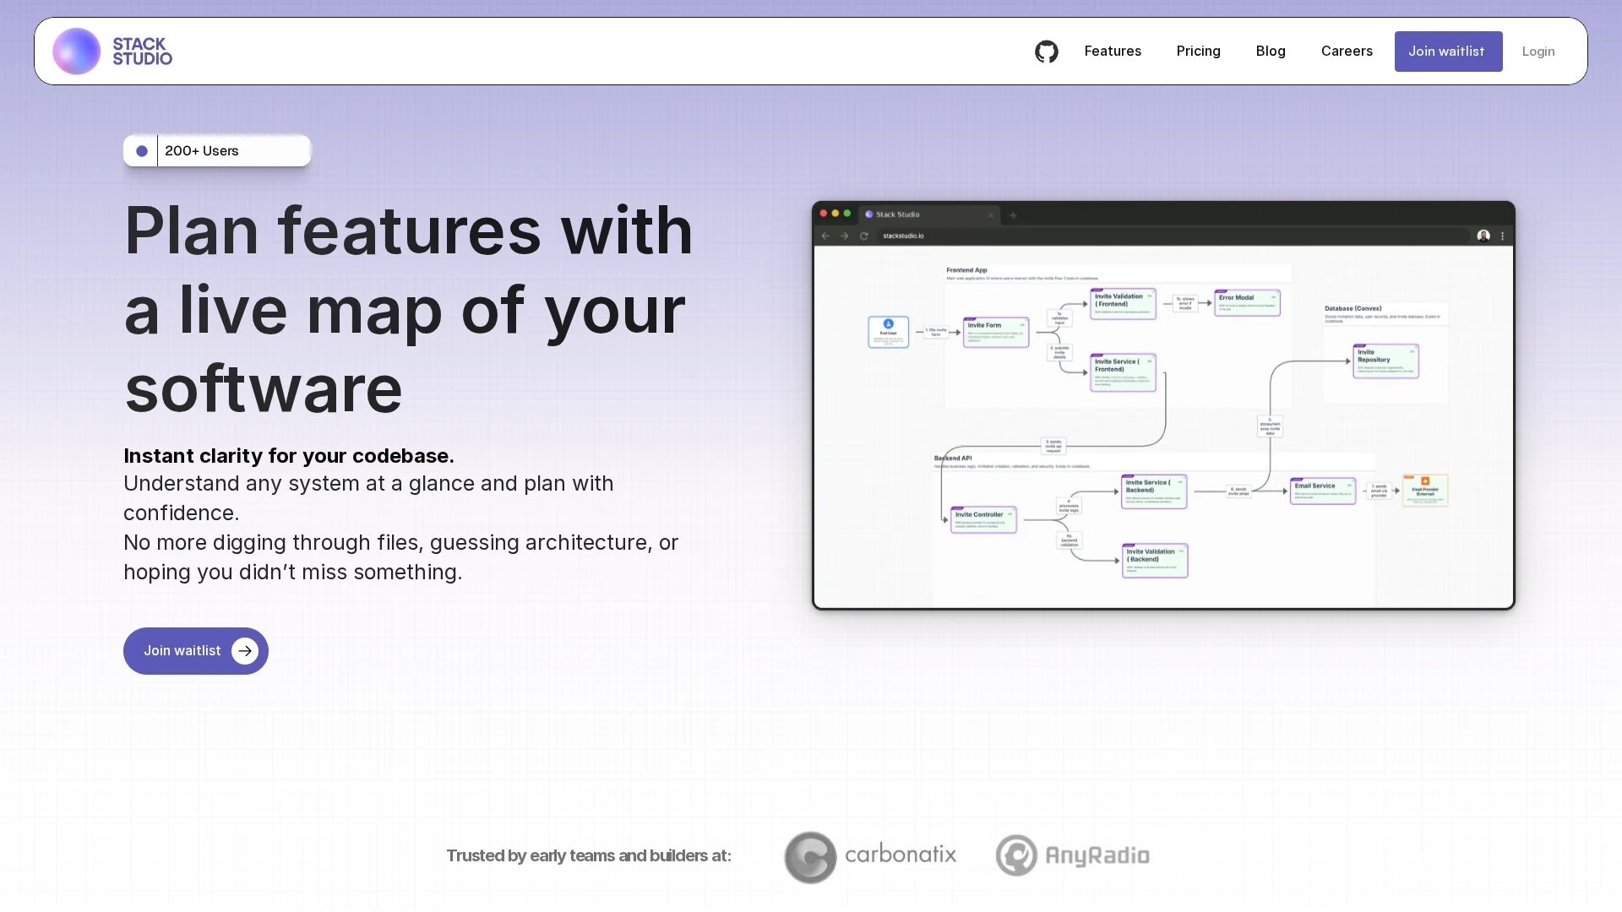The width and height of the screenshot is (1622, 912).
Task: Click the Invite Service (Backend) node
Action: point(1154,492)
